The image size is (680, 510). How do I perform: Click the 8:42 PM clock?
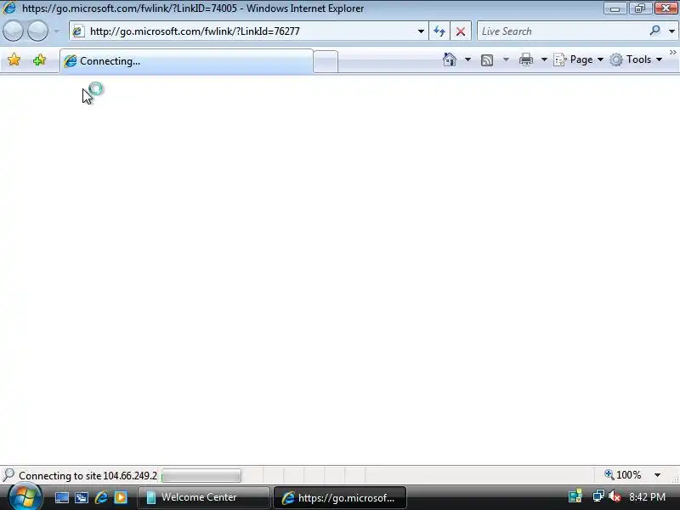click(x=648, y=497)
